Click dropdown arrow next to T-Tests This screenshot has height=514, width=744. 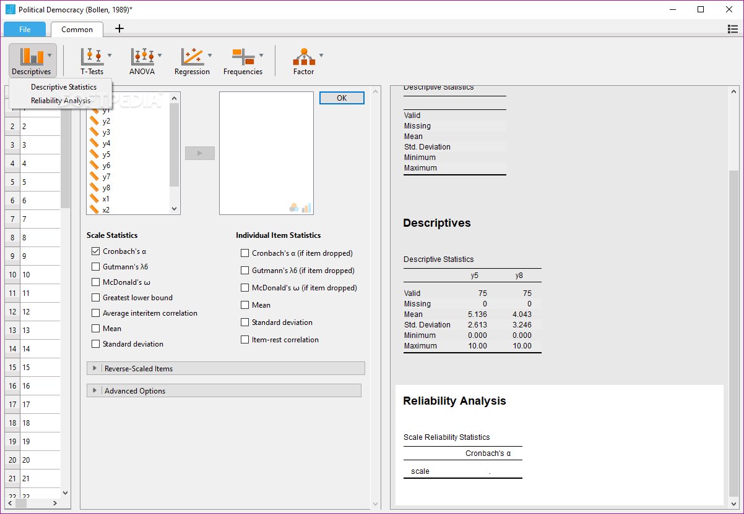click(x=110, y=56)
